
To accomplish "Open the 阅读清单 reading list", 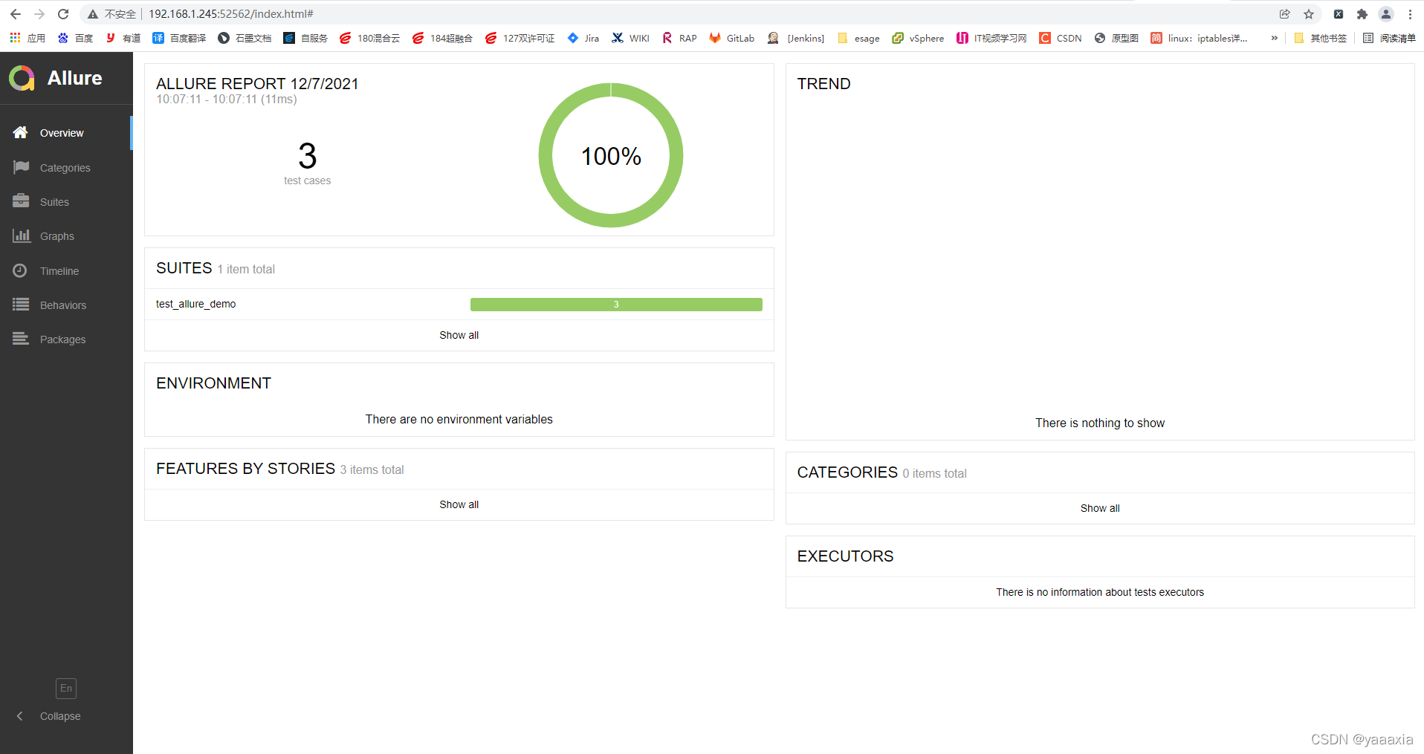I will pos(1389,38).
